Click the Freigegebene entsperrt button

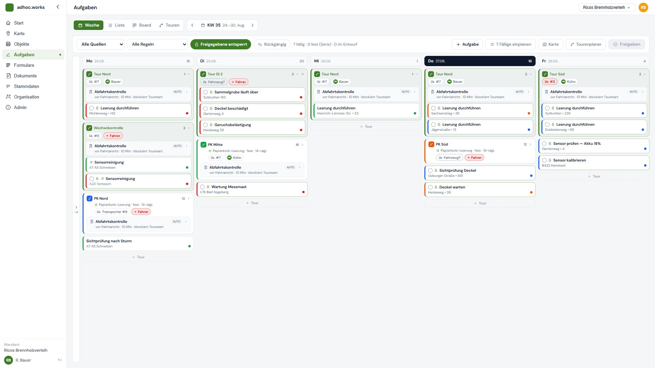tap(221, 44)
